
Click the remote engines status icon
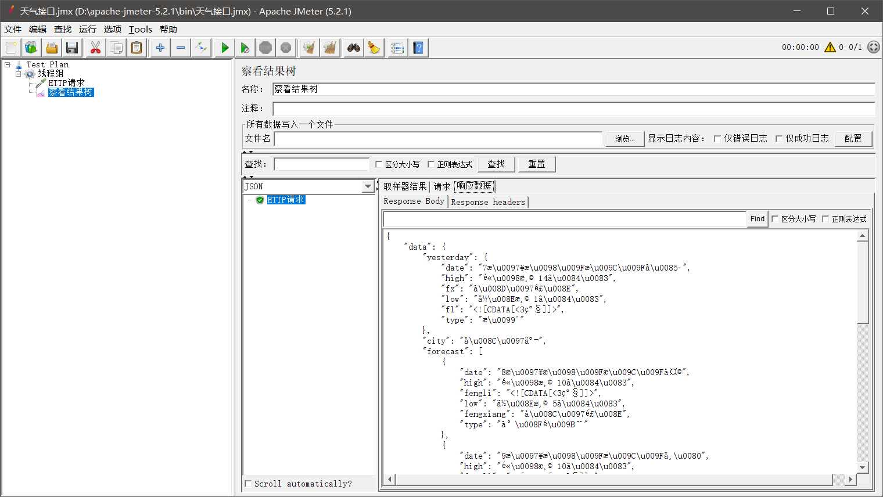point(874,47)
